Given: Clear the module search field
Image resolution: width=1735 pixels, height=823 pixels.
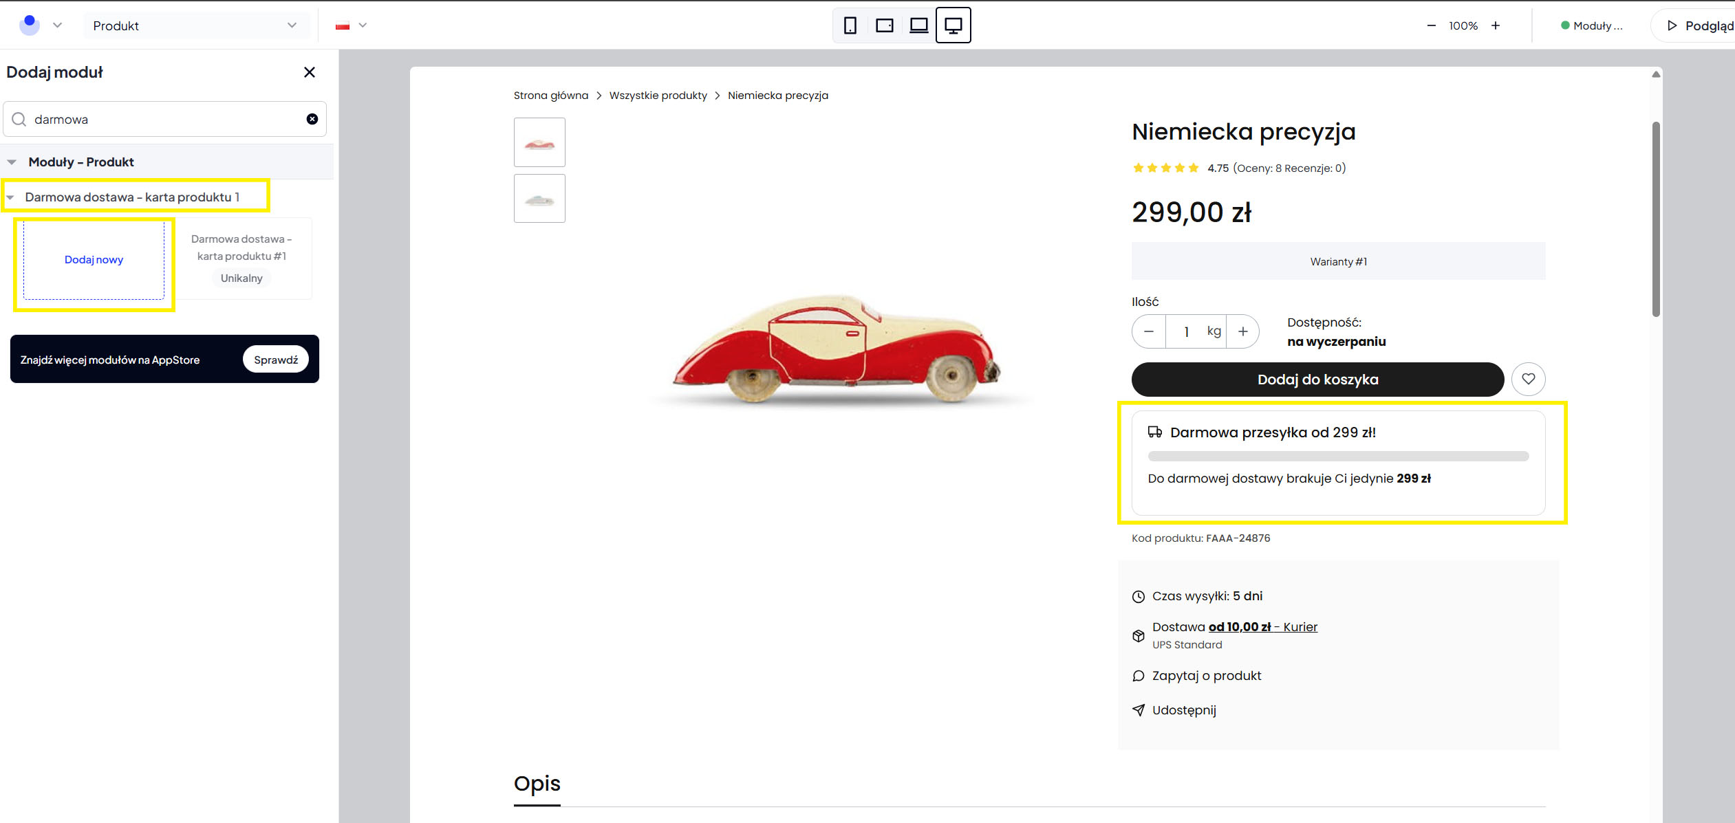Looking at the screenshot, I should point(312,119).
